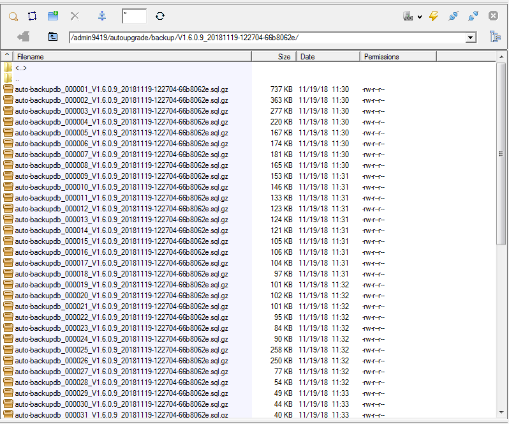Viewport: 509px width, 424px height.
Task: Open the server computer icon menu
Action: pos(408,16)
